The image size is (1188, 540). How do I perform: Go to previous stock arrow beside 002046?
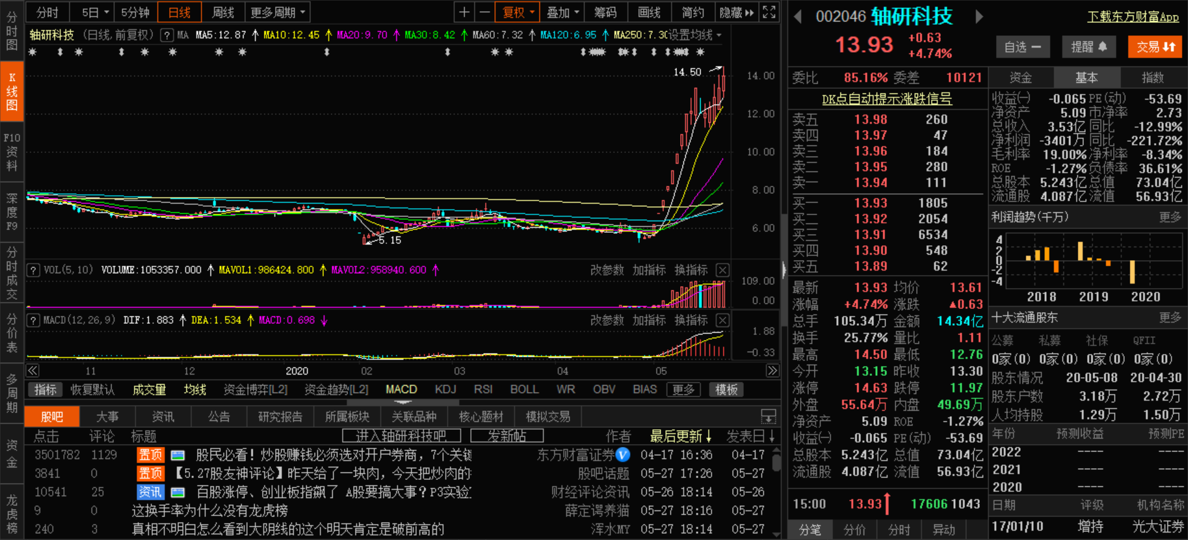point(798,17)
